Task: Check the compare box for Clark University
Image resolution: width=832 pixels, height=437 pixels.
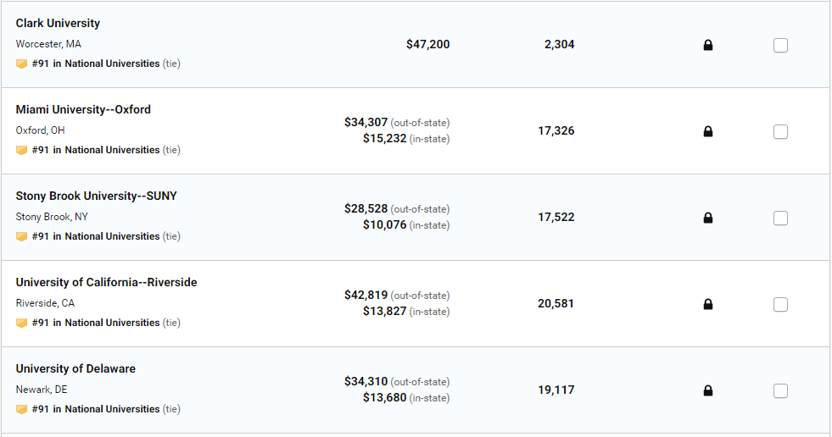Action: click(780, 45)
